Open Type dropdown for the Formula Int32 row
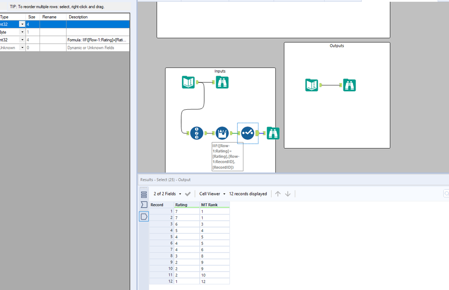The width and height of the screenshot is (449, 290). point(22,40)
